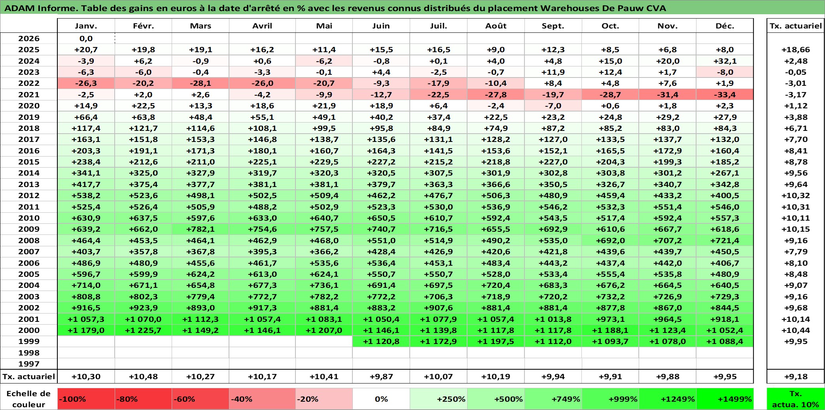The height and width of the screenshot is (410, 825).
Task: Click the +250% color scale cell
Action: coord(439,399)
